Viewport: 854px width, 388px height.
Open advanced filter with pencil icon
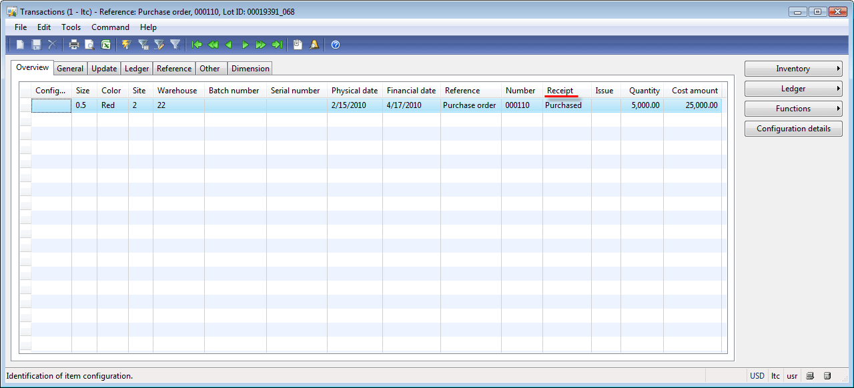(159, 45)
